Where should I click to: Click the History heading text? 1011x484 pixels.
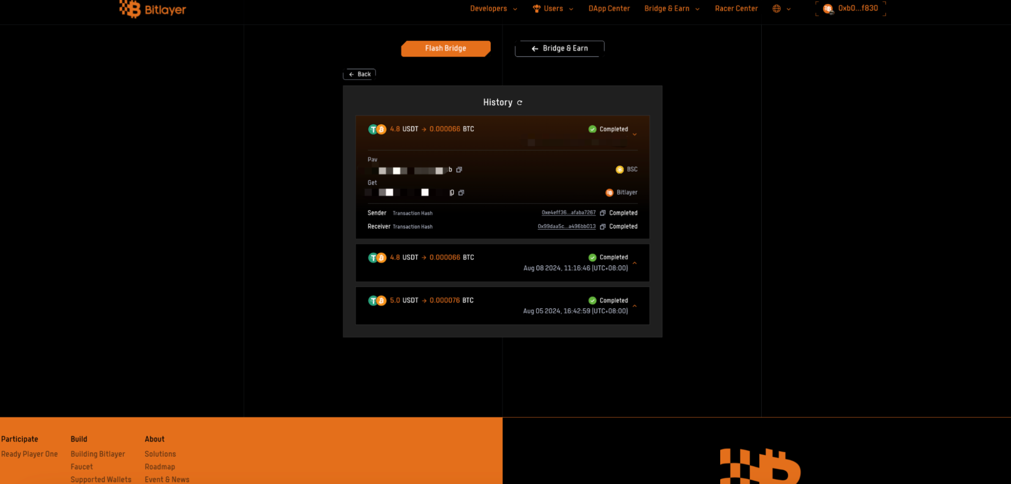coord(498,103)
